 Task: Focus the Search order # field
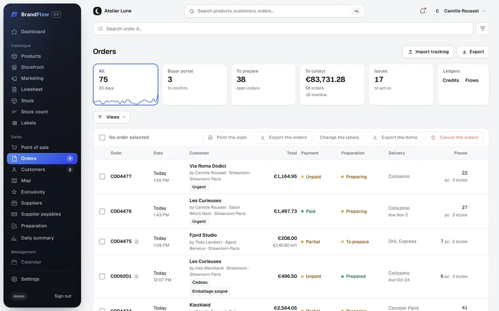(283, 29)
